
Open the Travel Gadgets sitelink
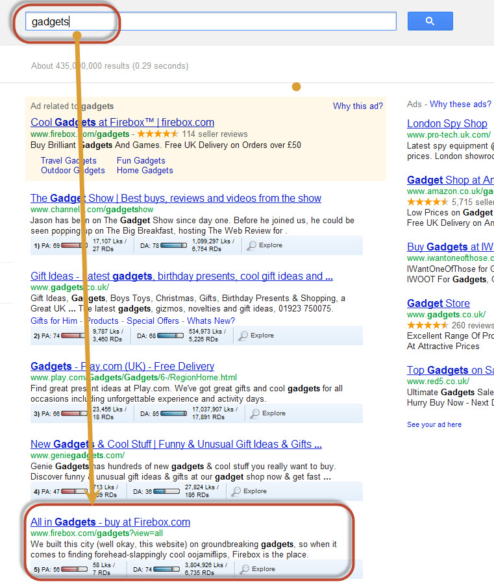tap(68, 161)
